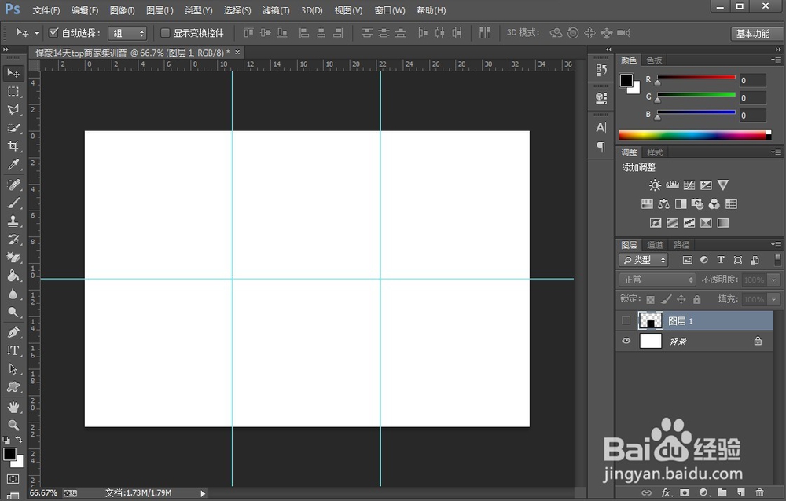Viewport: 786px width, 501px height.
Task: Open the 视图(V) menu
Action: coord(348,10)
